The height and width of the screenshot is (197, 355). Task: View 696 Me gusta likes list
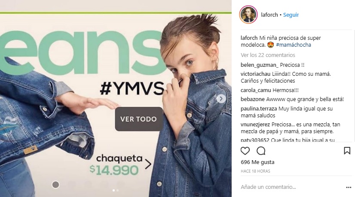tap(257, 162)
